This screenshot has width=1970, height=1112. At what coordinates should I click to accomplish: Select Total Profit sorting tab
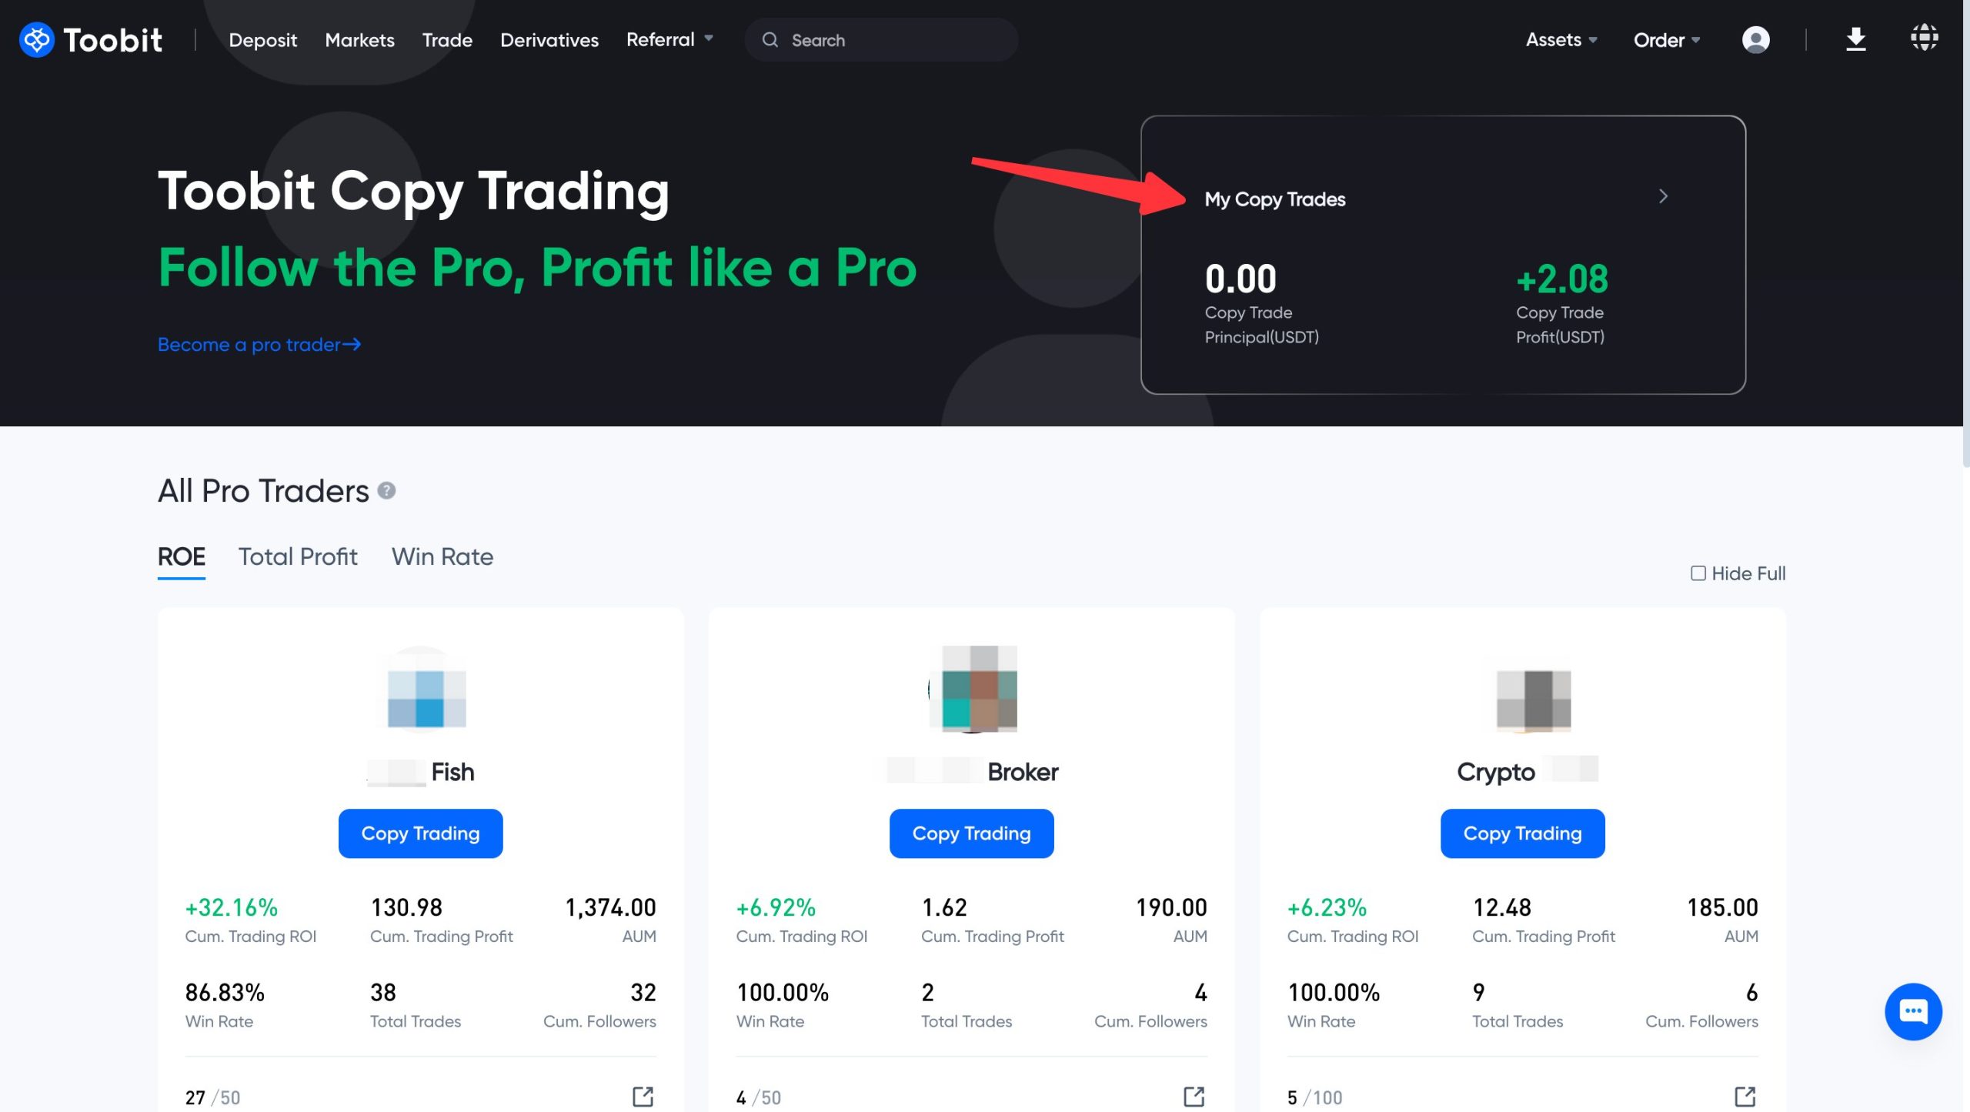tap(298, 556)
